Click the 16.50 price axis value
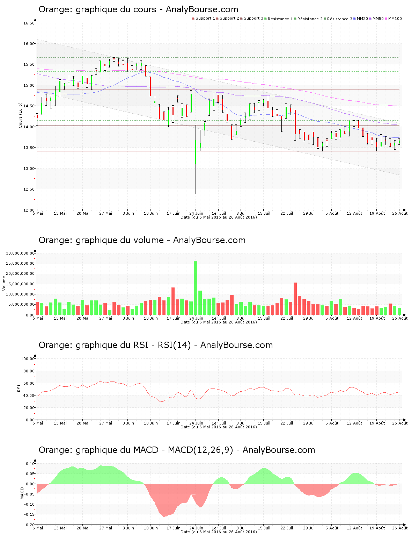The height and width of the screenshot is (542, 419). click(x=29, y=23)
